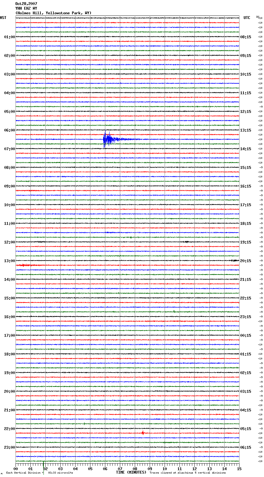The width and height of the screenshot is (264, 477).
Task: Click the 12:15 UTC time label
Action: (x=246, y=112)
